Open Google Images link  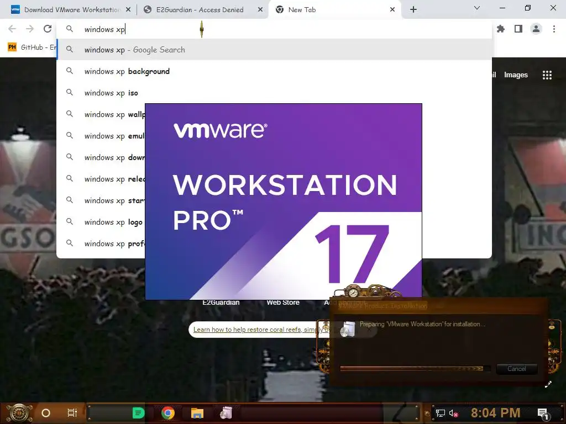516,75
